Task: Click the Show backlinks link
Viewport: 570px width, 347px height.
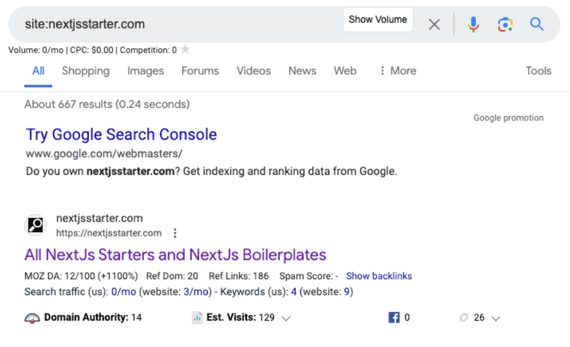Action: 379,276
